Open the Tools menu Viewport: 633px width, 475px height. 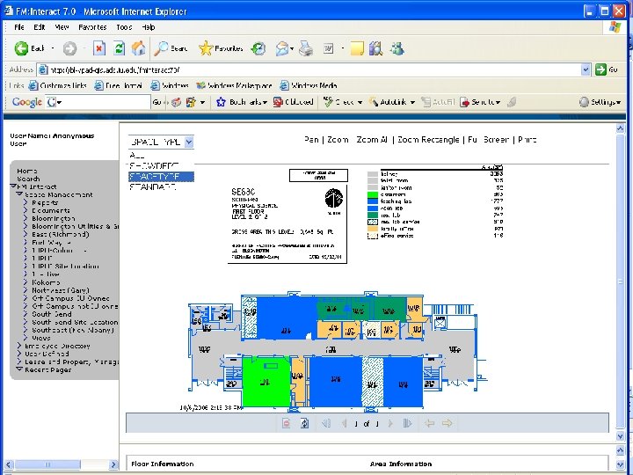pos(124,27)
